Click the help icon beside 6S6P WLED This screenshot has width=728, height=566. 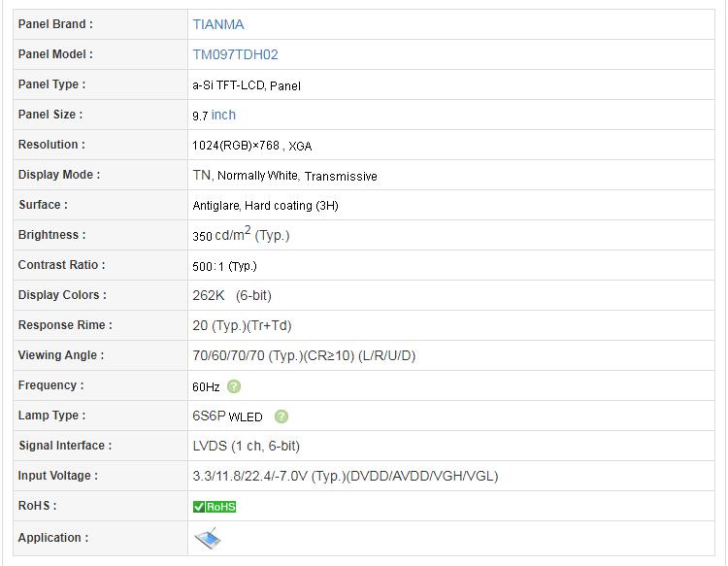pyautogui.click(x=281, y=416)
